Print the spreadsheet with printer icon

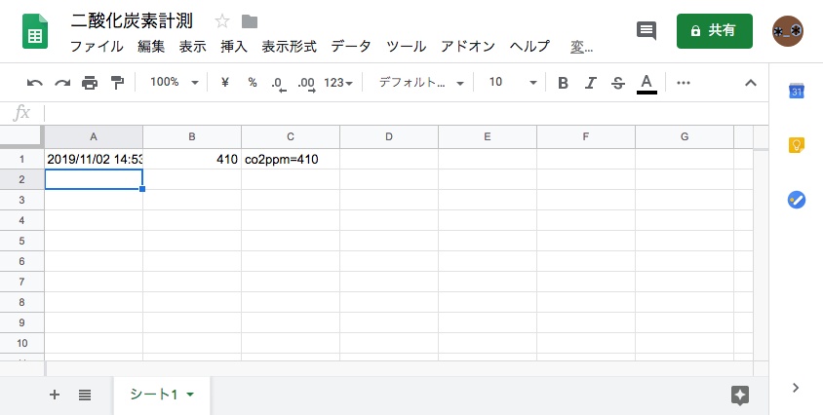click(90, 83)
